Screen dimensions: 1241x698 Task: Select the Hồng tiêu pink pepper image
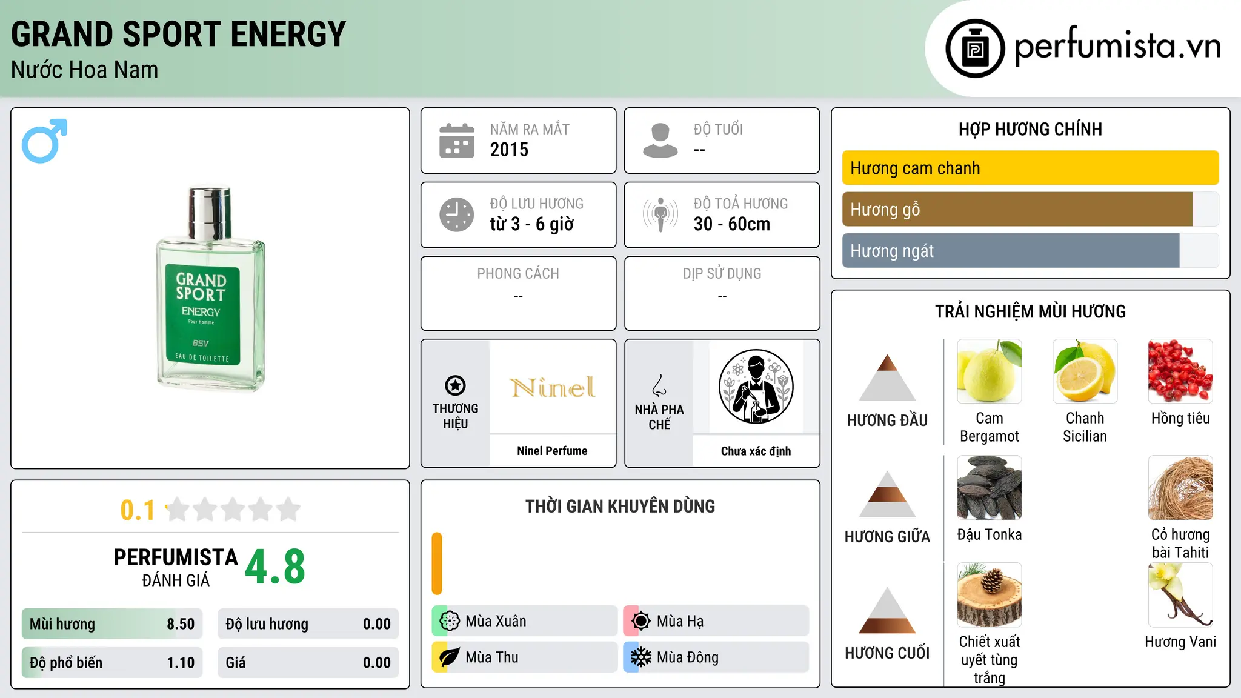(x=1180, y=371)
